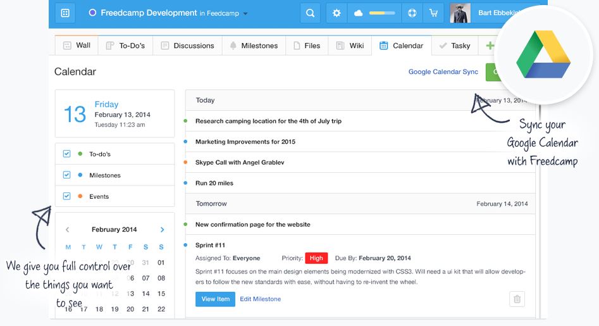The width and height of the screenshot is (599, 326).
Task: Open the Discussions tab
Action: pos(188,46)
